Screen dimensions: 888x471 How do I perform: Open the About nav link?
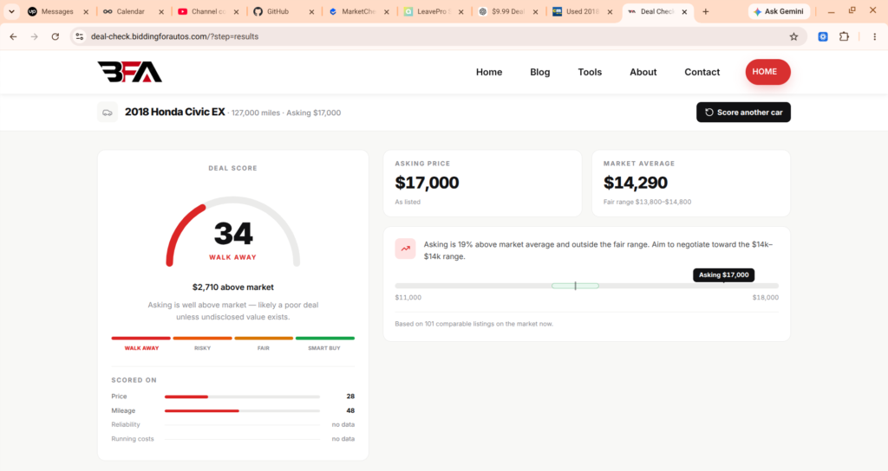point(643,72)
